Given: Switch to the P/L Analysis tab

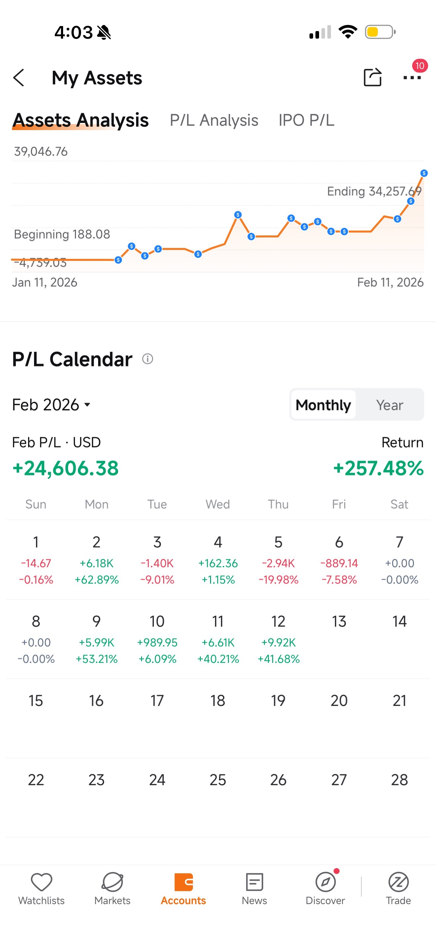Looking at the screenshot, I should pyautogui.click(x=214, y=120).
